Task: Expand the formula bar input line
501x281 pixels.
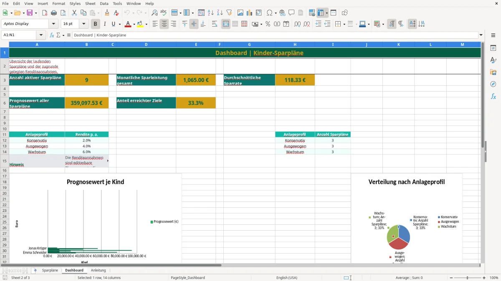Action: coord(481,35)
